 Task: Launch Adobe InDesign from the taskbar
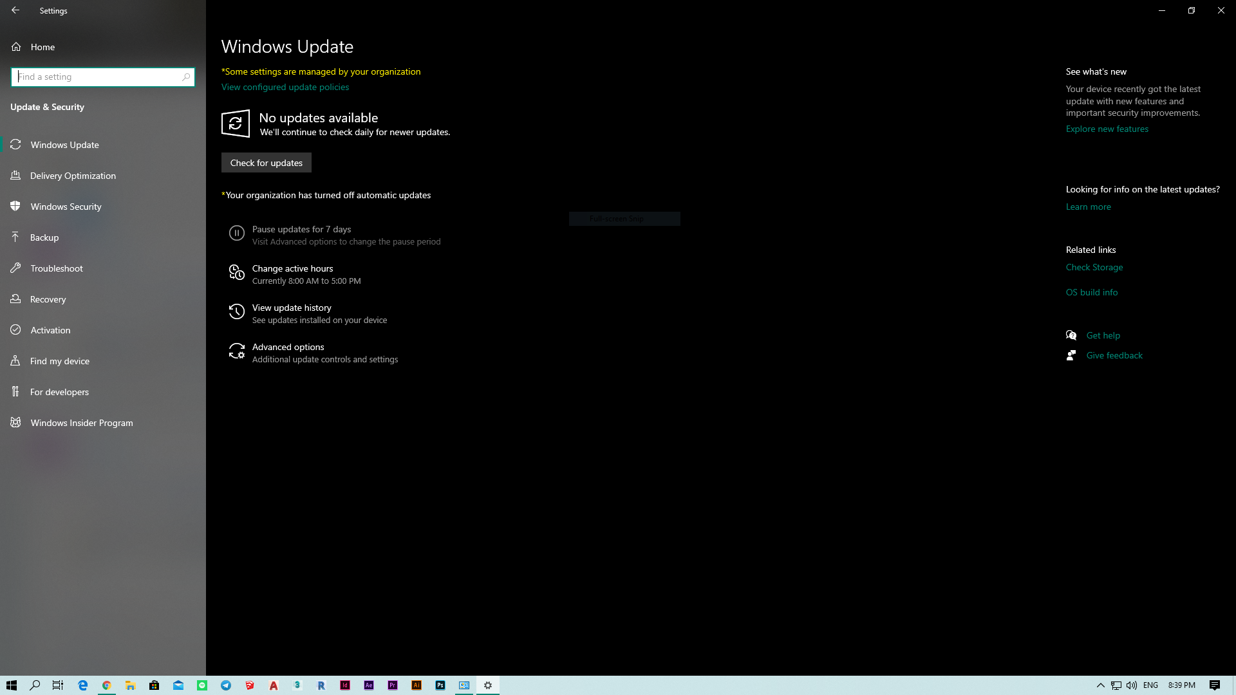point(345,685)
